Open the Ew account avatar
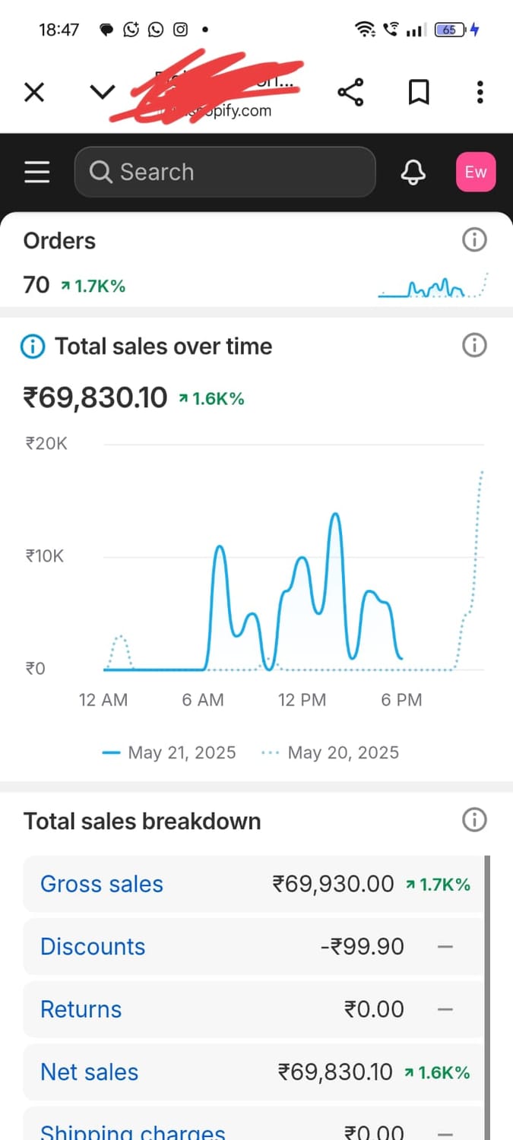513x1140 pixels. point(475,172)
